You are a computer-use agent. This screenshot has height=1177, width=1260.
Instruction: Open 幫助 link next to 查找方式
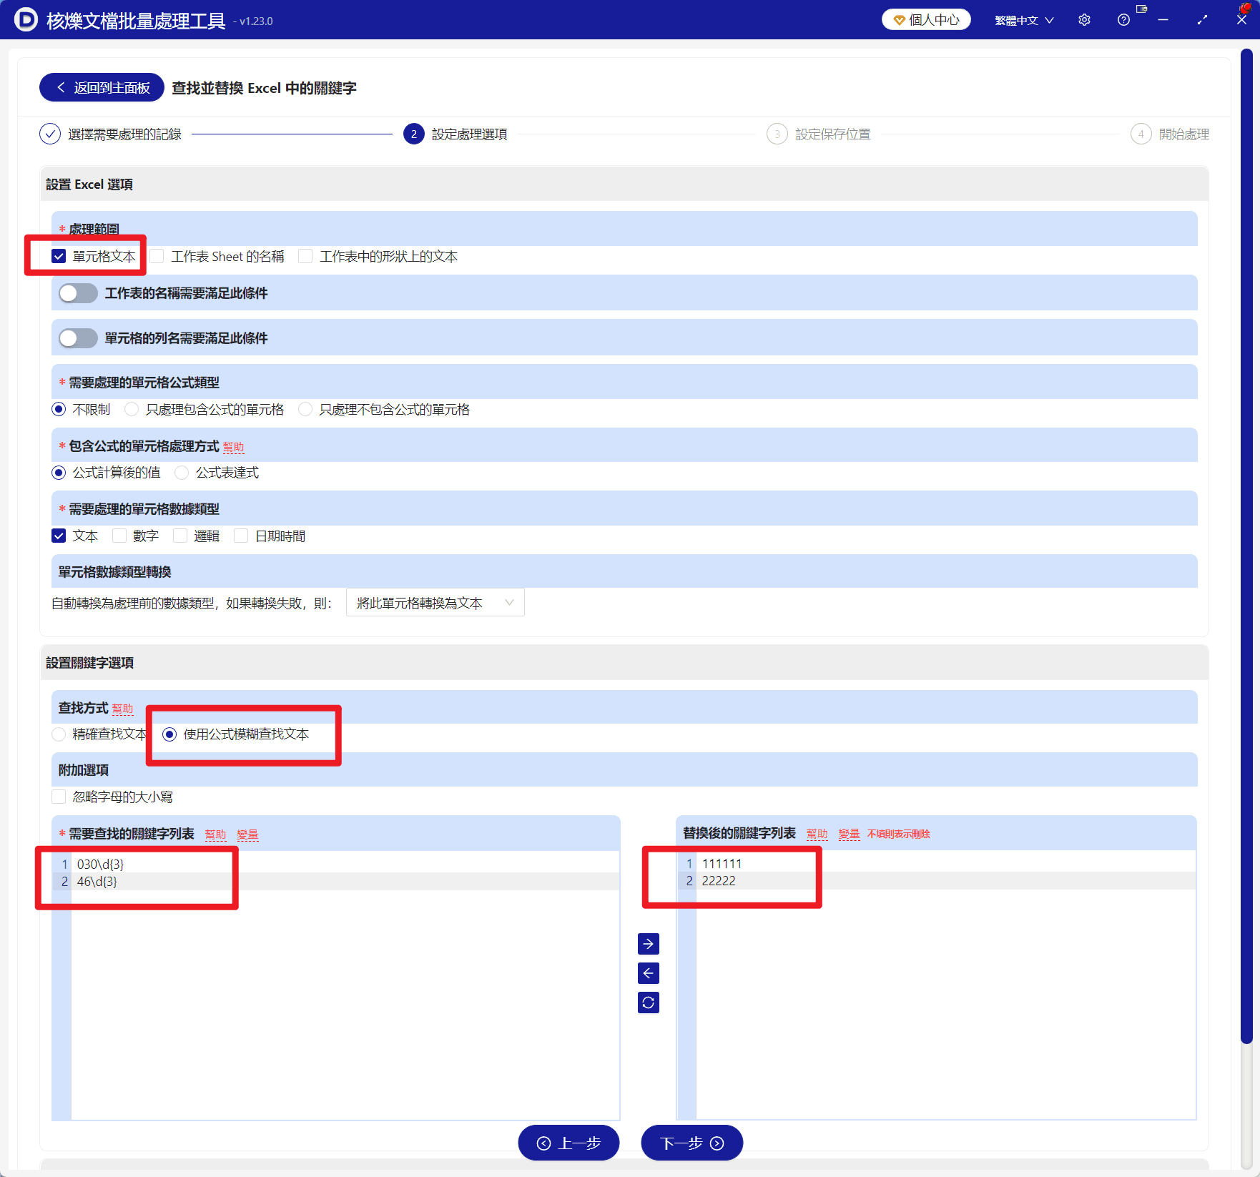123,709
